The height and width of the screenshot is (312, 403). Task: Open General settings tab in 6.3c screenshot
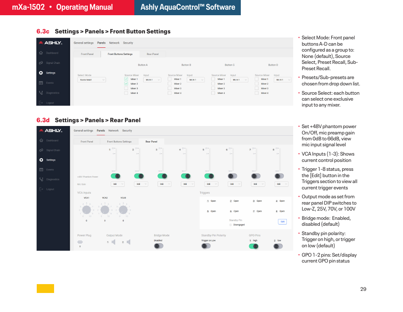pyautogui.click(x=84, y=43)
